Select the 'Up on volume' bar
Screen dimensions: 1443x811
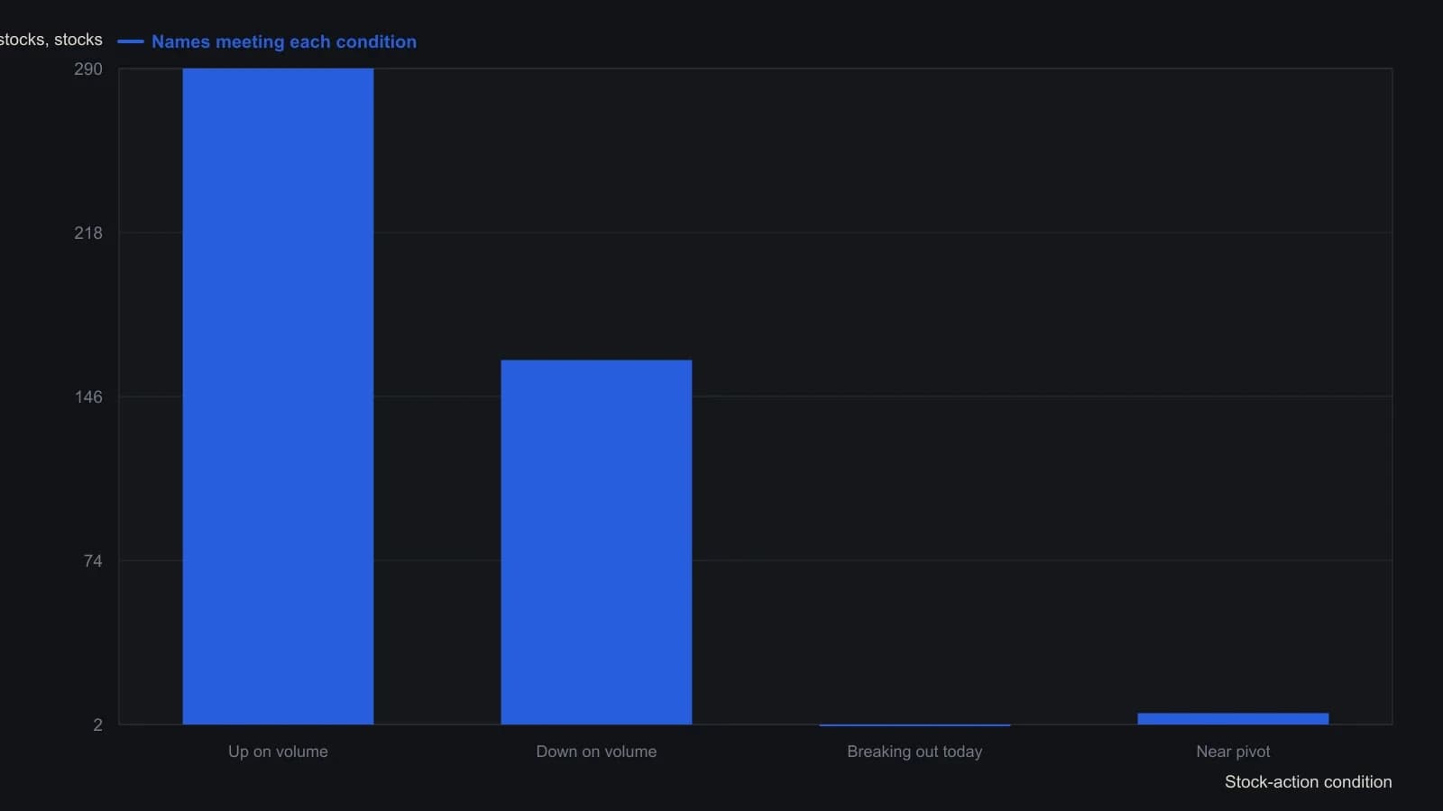point(278,396)
